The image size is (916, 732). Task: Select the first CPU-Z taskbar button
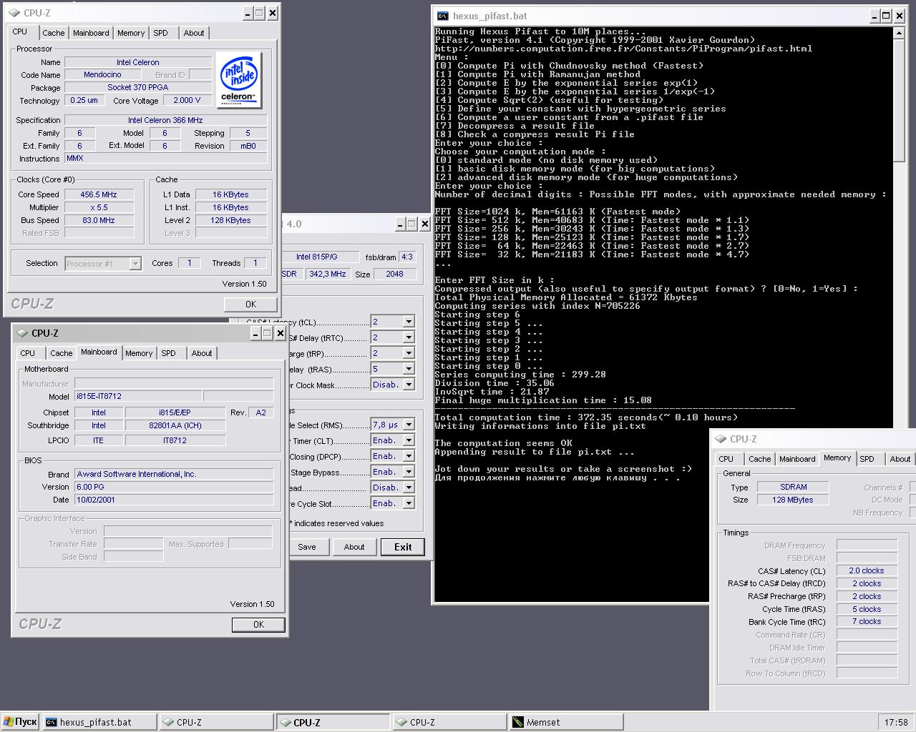point(216,722)
